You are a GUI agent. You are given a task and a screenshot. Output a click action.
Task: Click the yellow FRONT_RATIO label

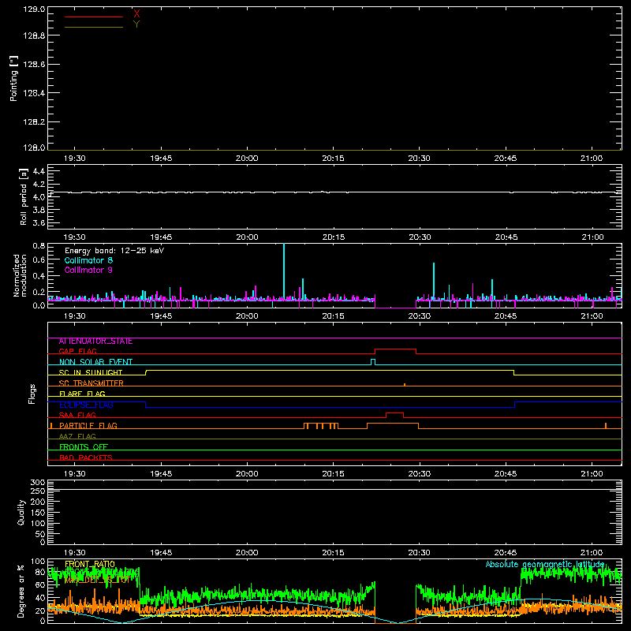pyautogui.click(x=90, y=564)
